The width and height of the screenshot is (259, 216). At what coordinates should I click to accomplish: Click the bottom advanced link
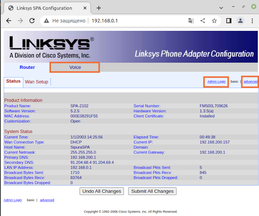pos(47,200)
